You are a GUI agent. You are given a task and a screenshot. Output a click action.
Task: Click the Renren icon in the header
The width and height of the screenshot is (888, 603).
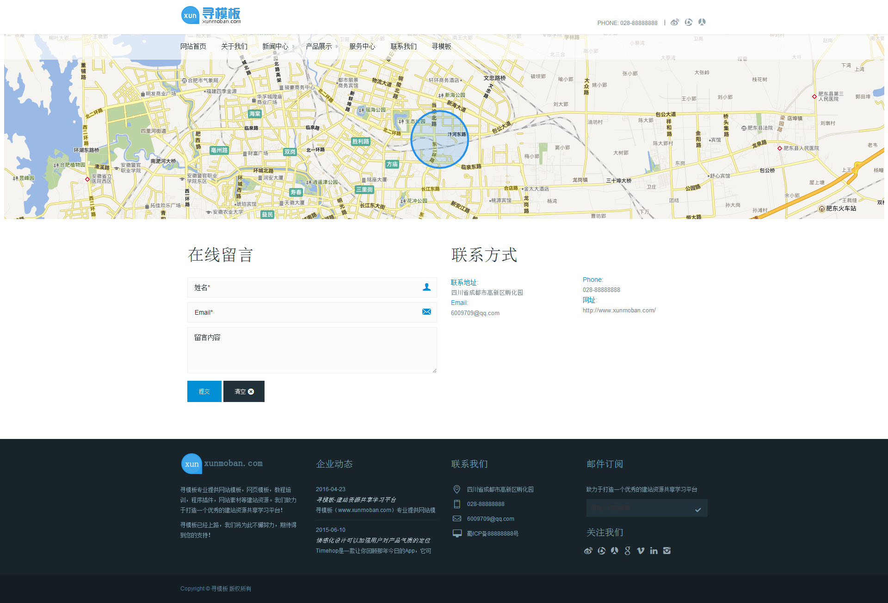[702, 22]
